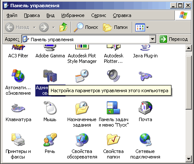Screen dimensions: 194x164
Task: Expand the address bar dropdown list
Action: (153, 39)
